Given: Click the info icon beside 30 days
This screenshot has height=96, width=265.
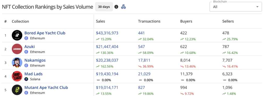Looking at the screenshot, I should 116,7.
